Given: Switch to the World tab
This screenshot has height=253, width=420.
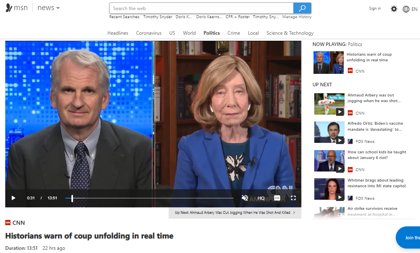Looking at the screenshot, I should click(189, 33).
